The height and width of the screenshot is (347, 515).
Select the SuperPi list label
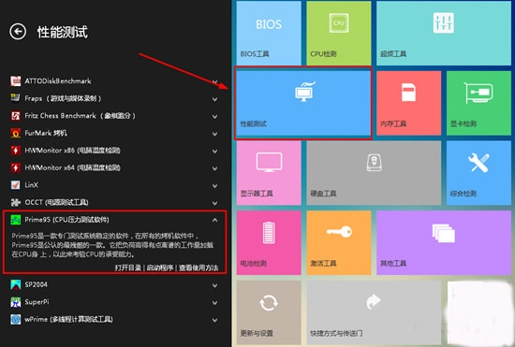tap(37, 302)
